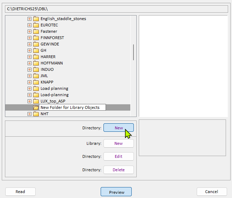The width and height of the screenshot is (232, 198).
Task: Click the KNAPP folder icon
Action: pyautogui.click(x=36, y=82)
